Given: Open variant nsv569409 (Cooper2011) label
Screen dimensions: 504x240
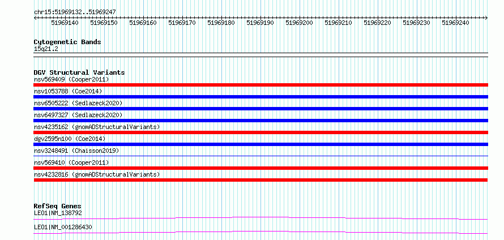Looking at the screenshot, I should tap(71, 79).
